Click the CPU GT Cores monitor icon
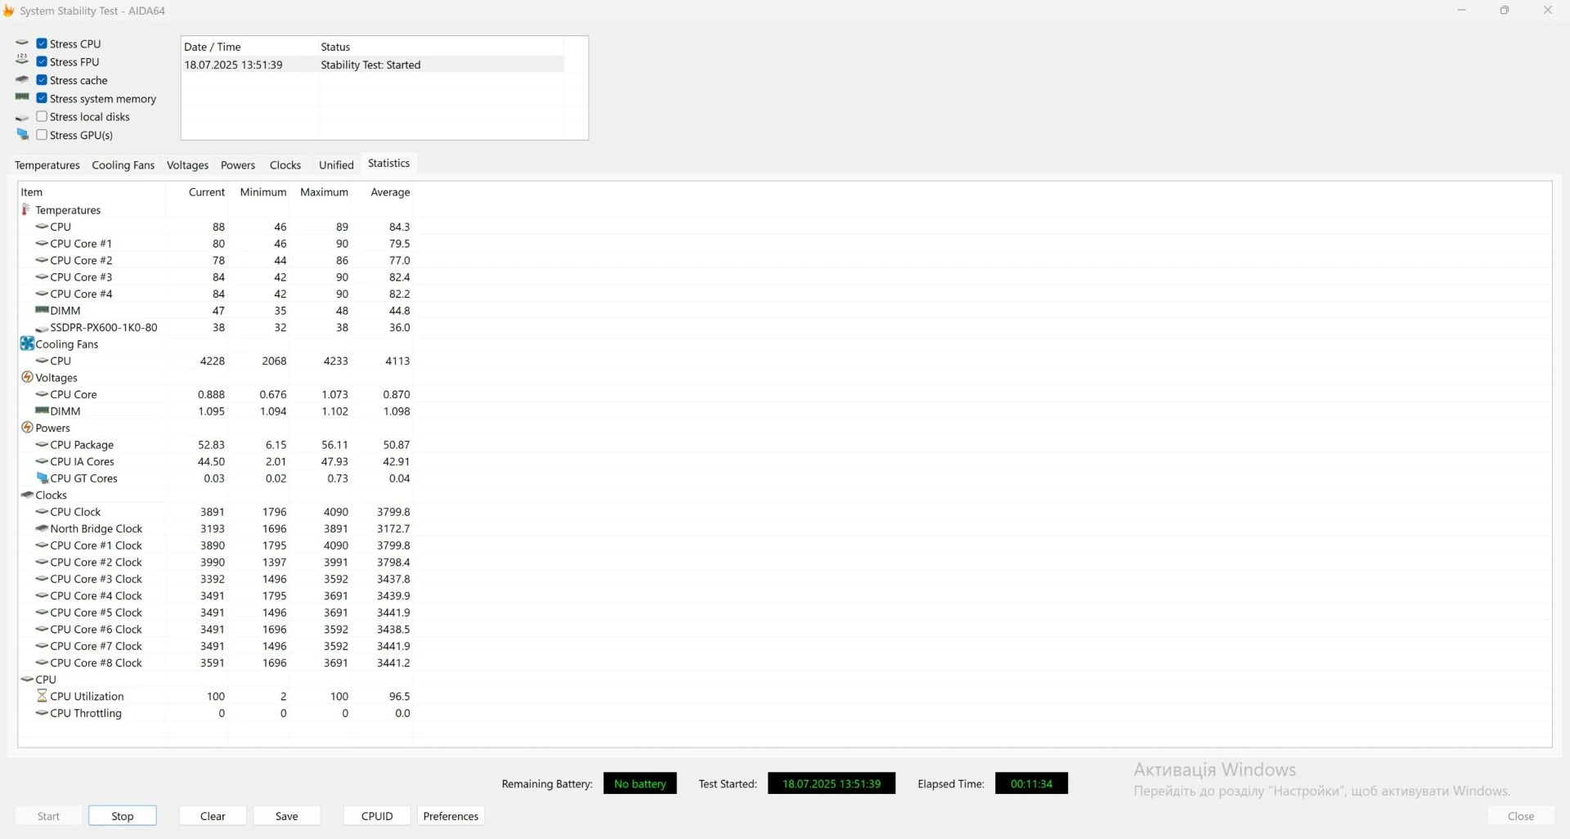 [x=43, y=478]
